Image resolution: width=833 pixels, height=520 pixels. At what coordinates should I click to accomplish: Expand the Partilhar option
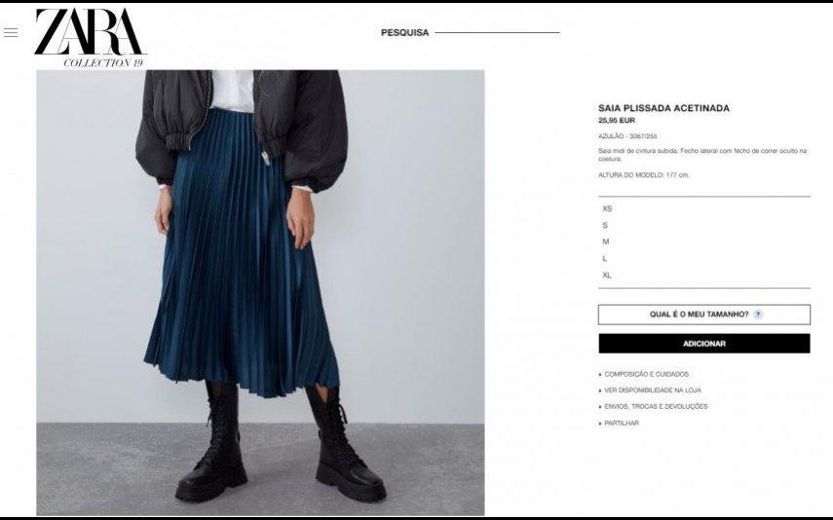click(x=619, y=424)
